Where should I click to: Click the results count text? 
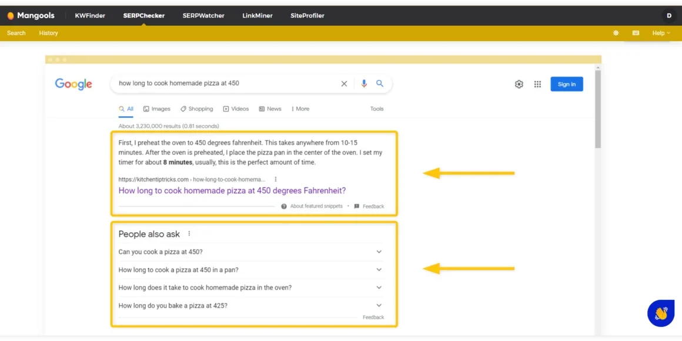(169, 126)
